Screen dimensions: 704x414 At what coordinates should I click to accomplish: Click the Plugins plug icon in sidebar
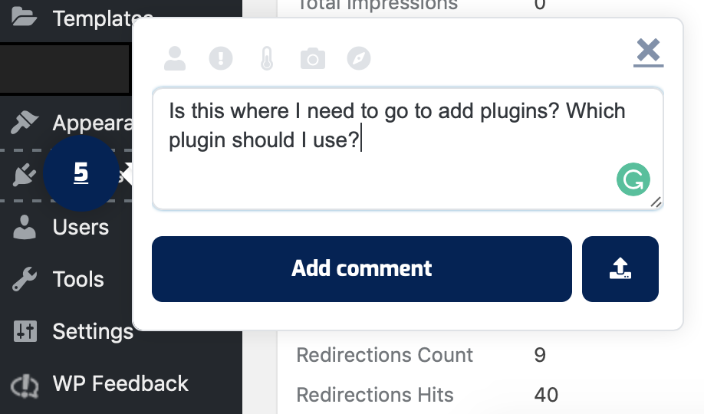(25, 176)
